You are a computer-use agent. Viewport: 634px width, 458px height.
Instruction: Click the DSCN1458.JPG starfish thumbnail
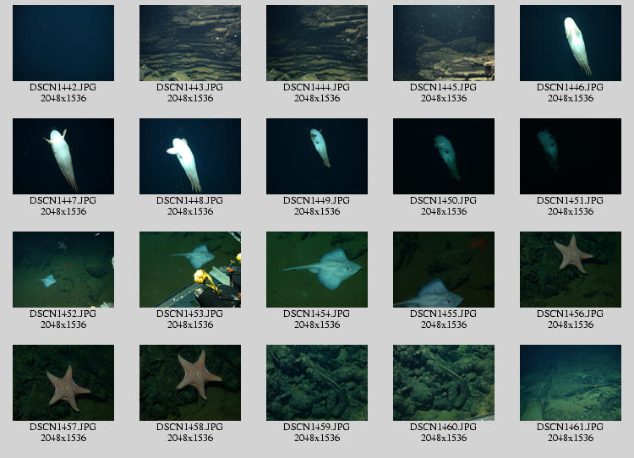coord(190,383)
